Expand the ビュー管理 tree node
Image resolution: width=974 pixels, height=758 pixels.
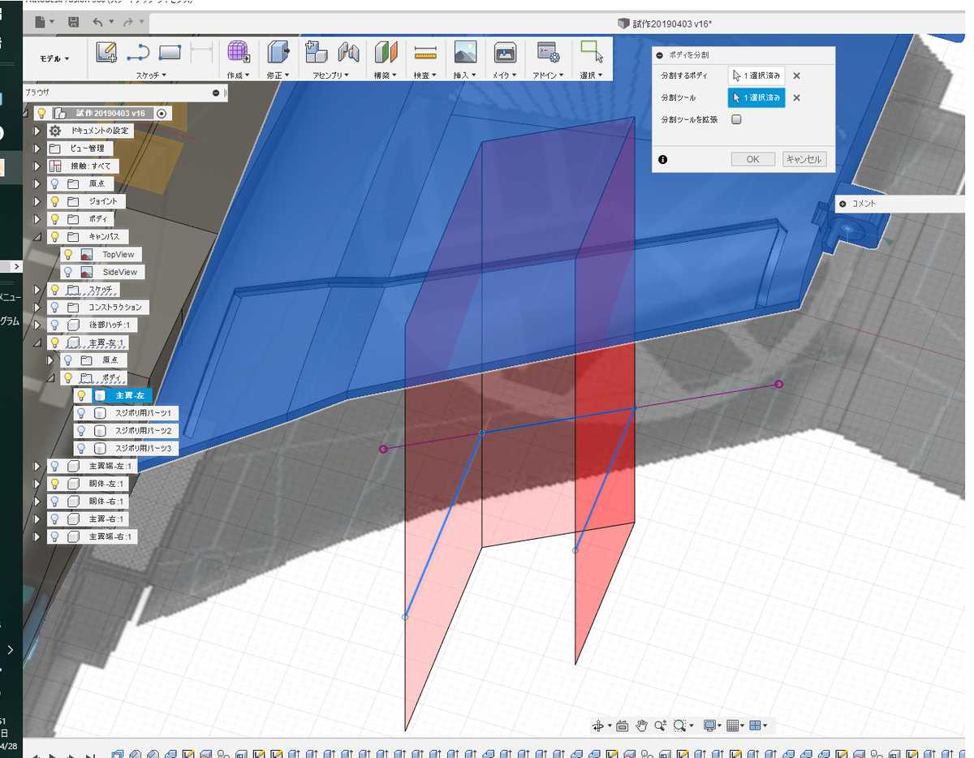(37, 149)
